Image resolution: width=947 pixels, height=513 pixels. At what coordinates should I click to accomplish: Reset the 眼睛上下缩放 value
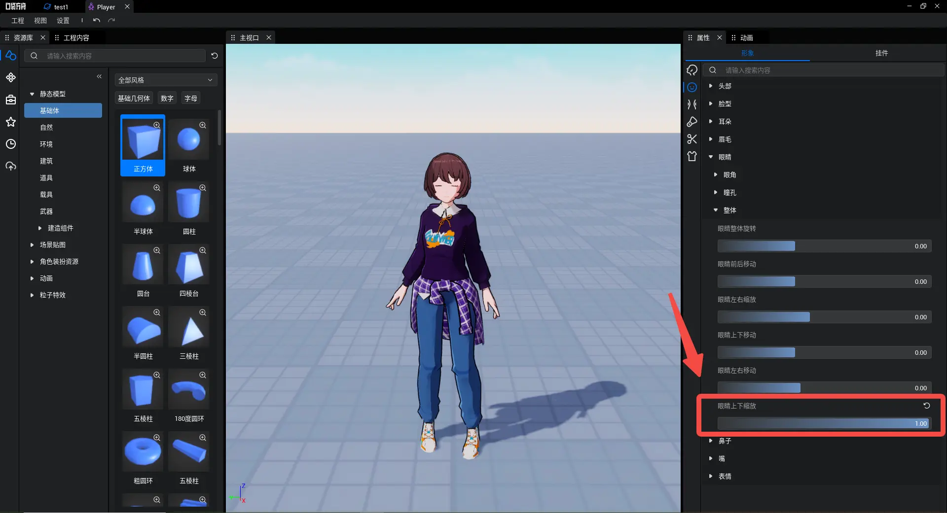click(927, 406)
